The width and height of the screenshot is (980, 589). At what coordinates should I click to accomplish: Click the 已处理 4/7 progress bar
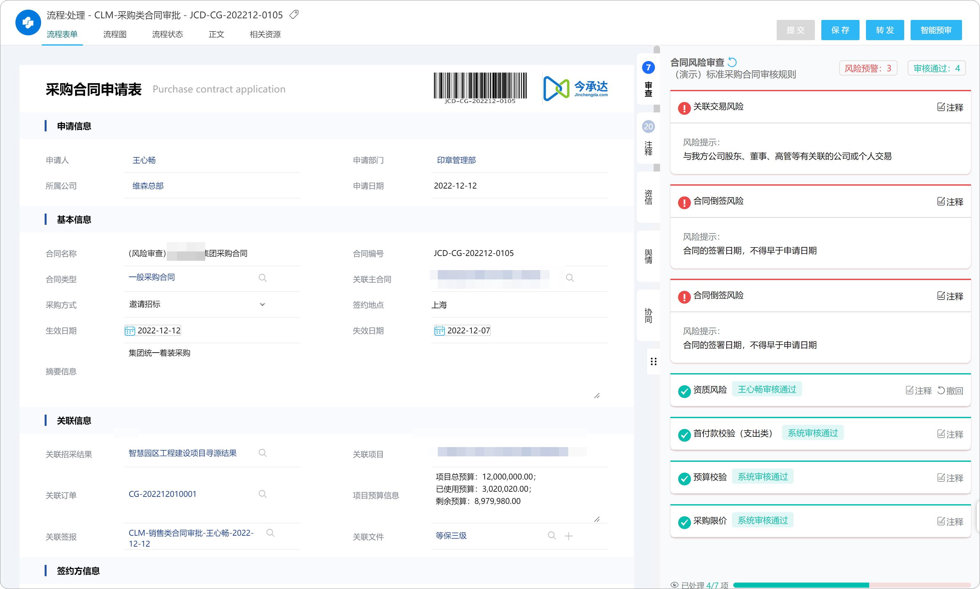point(852,585)
